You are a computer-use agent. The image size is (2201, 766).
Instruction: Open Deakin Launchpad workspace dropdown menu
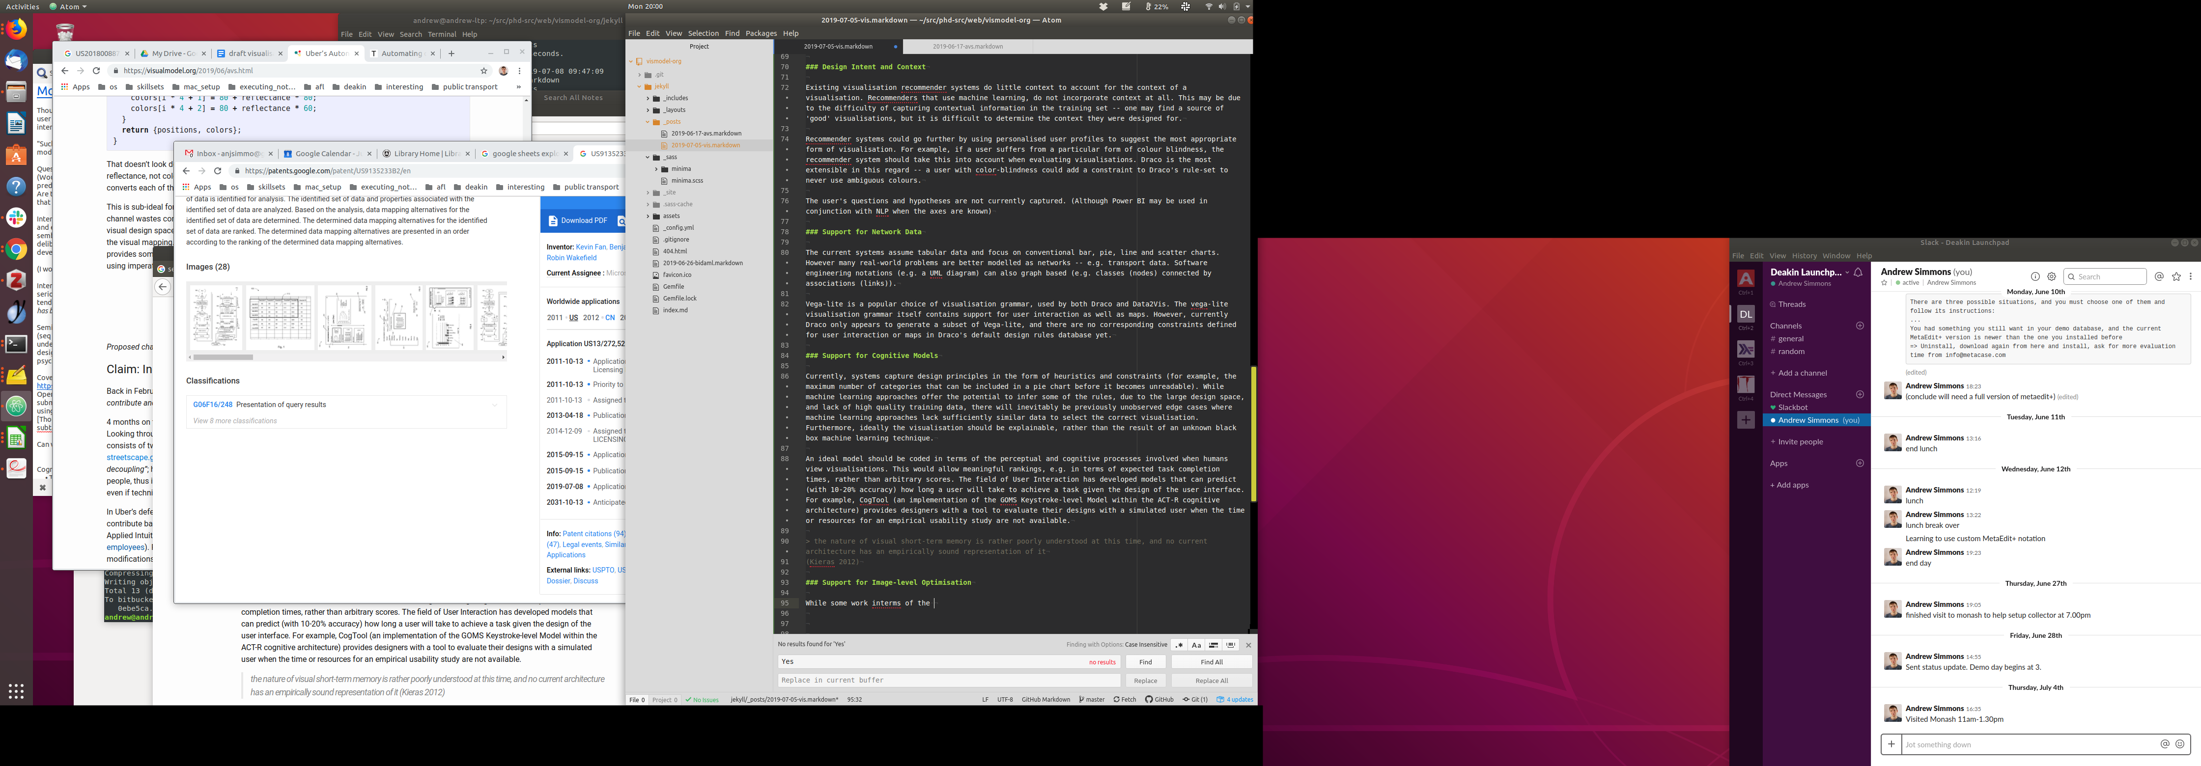click(1846, 273)
